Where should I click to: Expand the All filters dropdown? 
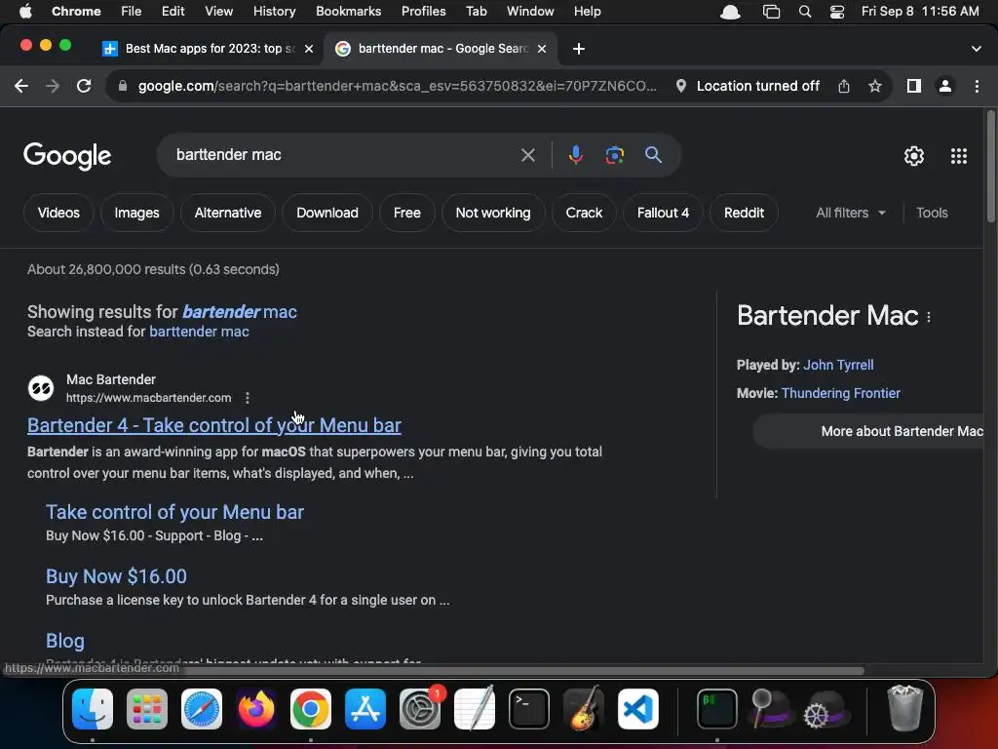coord(851,213)
